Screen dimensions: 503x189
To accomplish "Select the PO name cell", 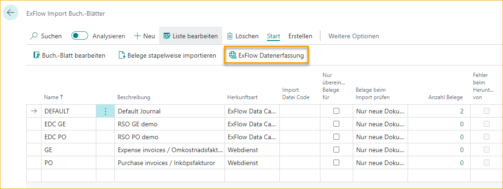I will click(x=69, y=163).
